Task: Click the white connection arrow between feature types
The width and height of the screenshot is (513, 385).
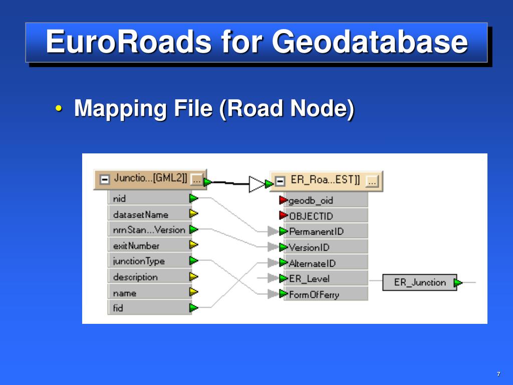Action: pos(257,184)
